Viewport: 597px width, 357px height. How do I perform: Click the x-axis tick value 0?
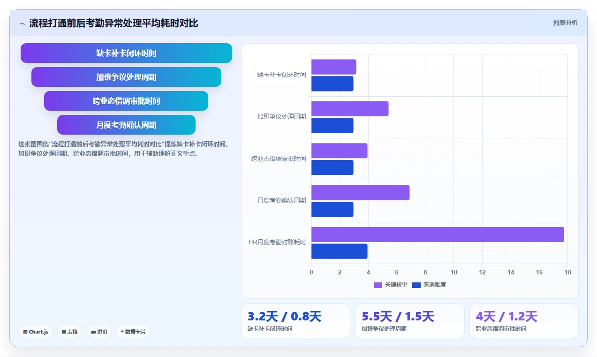point(311,272)
